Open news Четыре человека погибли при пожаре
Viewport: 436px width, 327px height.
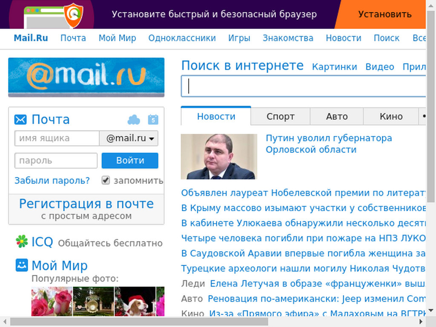(303, 238)
